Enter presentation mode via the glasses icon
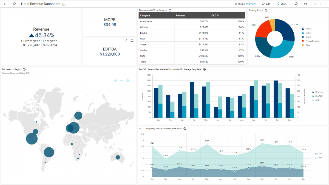The image size is (329, 185). (305, 4)
